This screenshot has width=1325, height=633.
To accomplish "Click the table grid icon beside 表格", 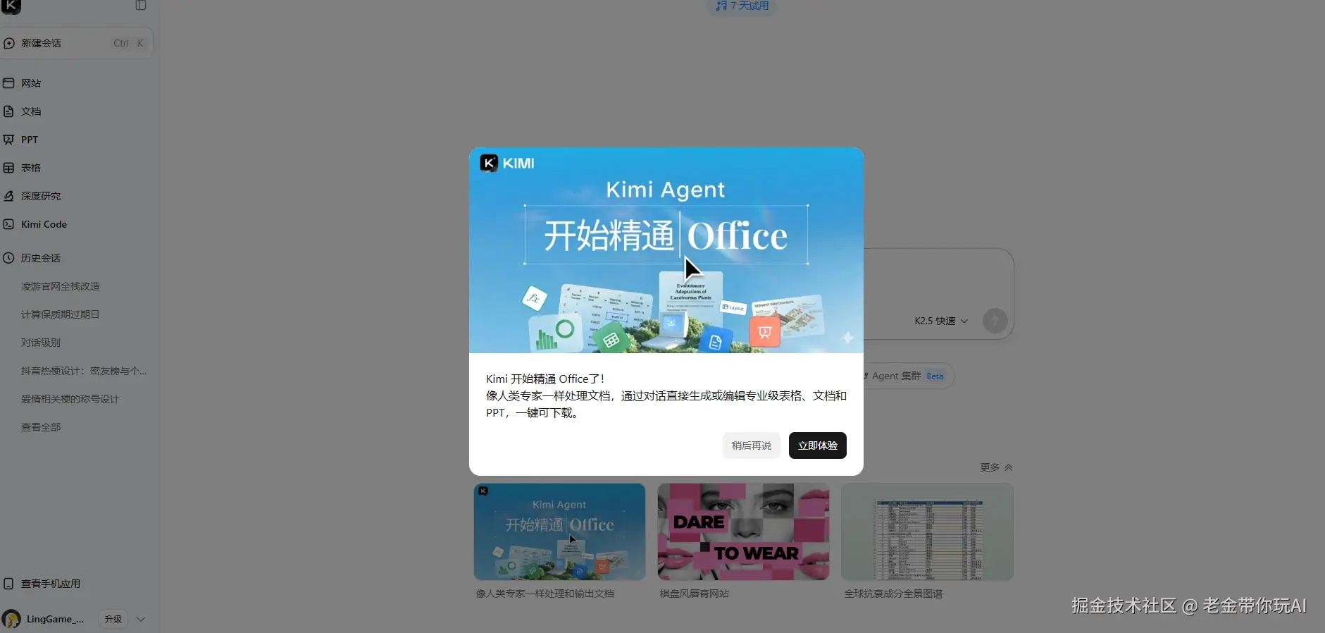I will click(8, 168).
